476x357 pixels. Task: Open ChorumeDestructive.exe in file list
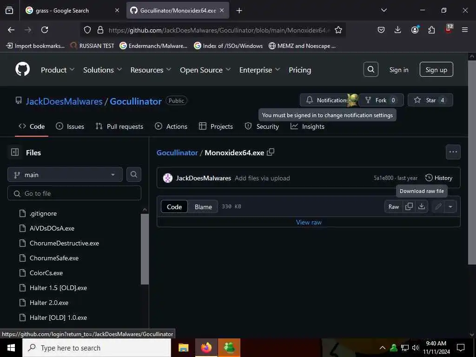tap(64, 243)
